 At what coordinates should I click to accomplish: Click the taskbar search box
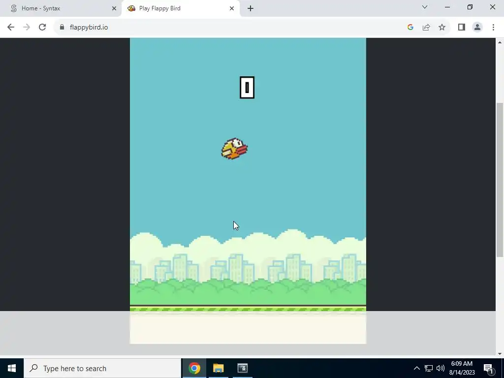pyautogui.click(x=102, y=368)
